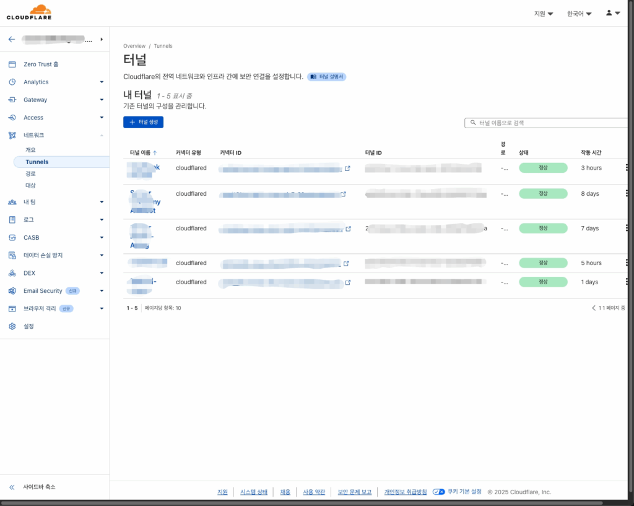
Task: Click the 내 팀 people icon
Action: pos(12,202)
